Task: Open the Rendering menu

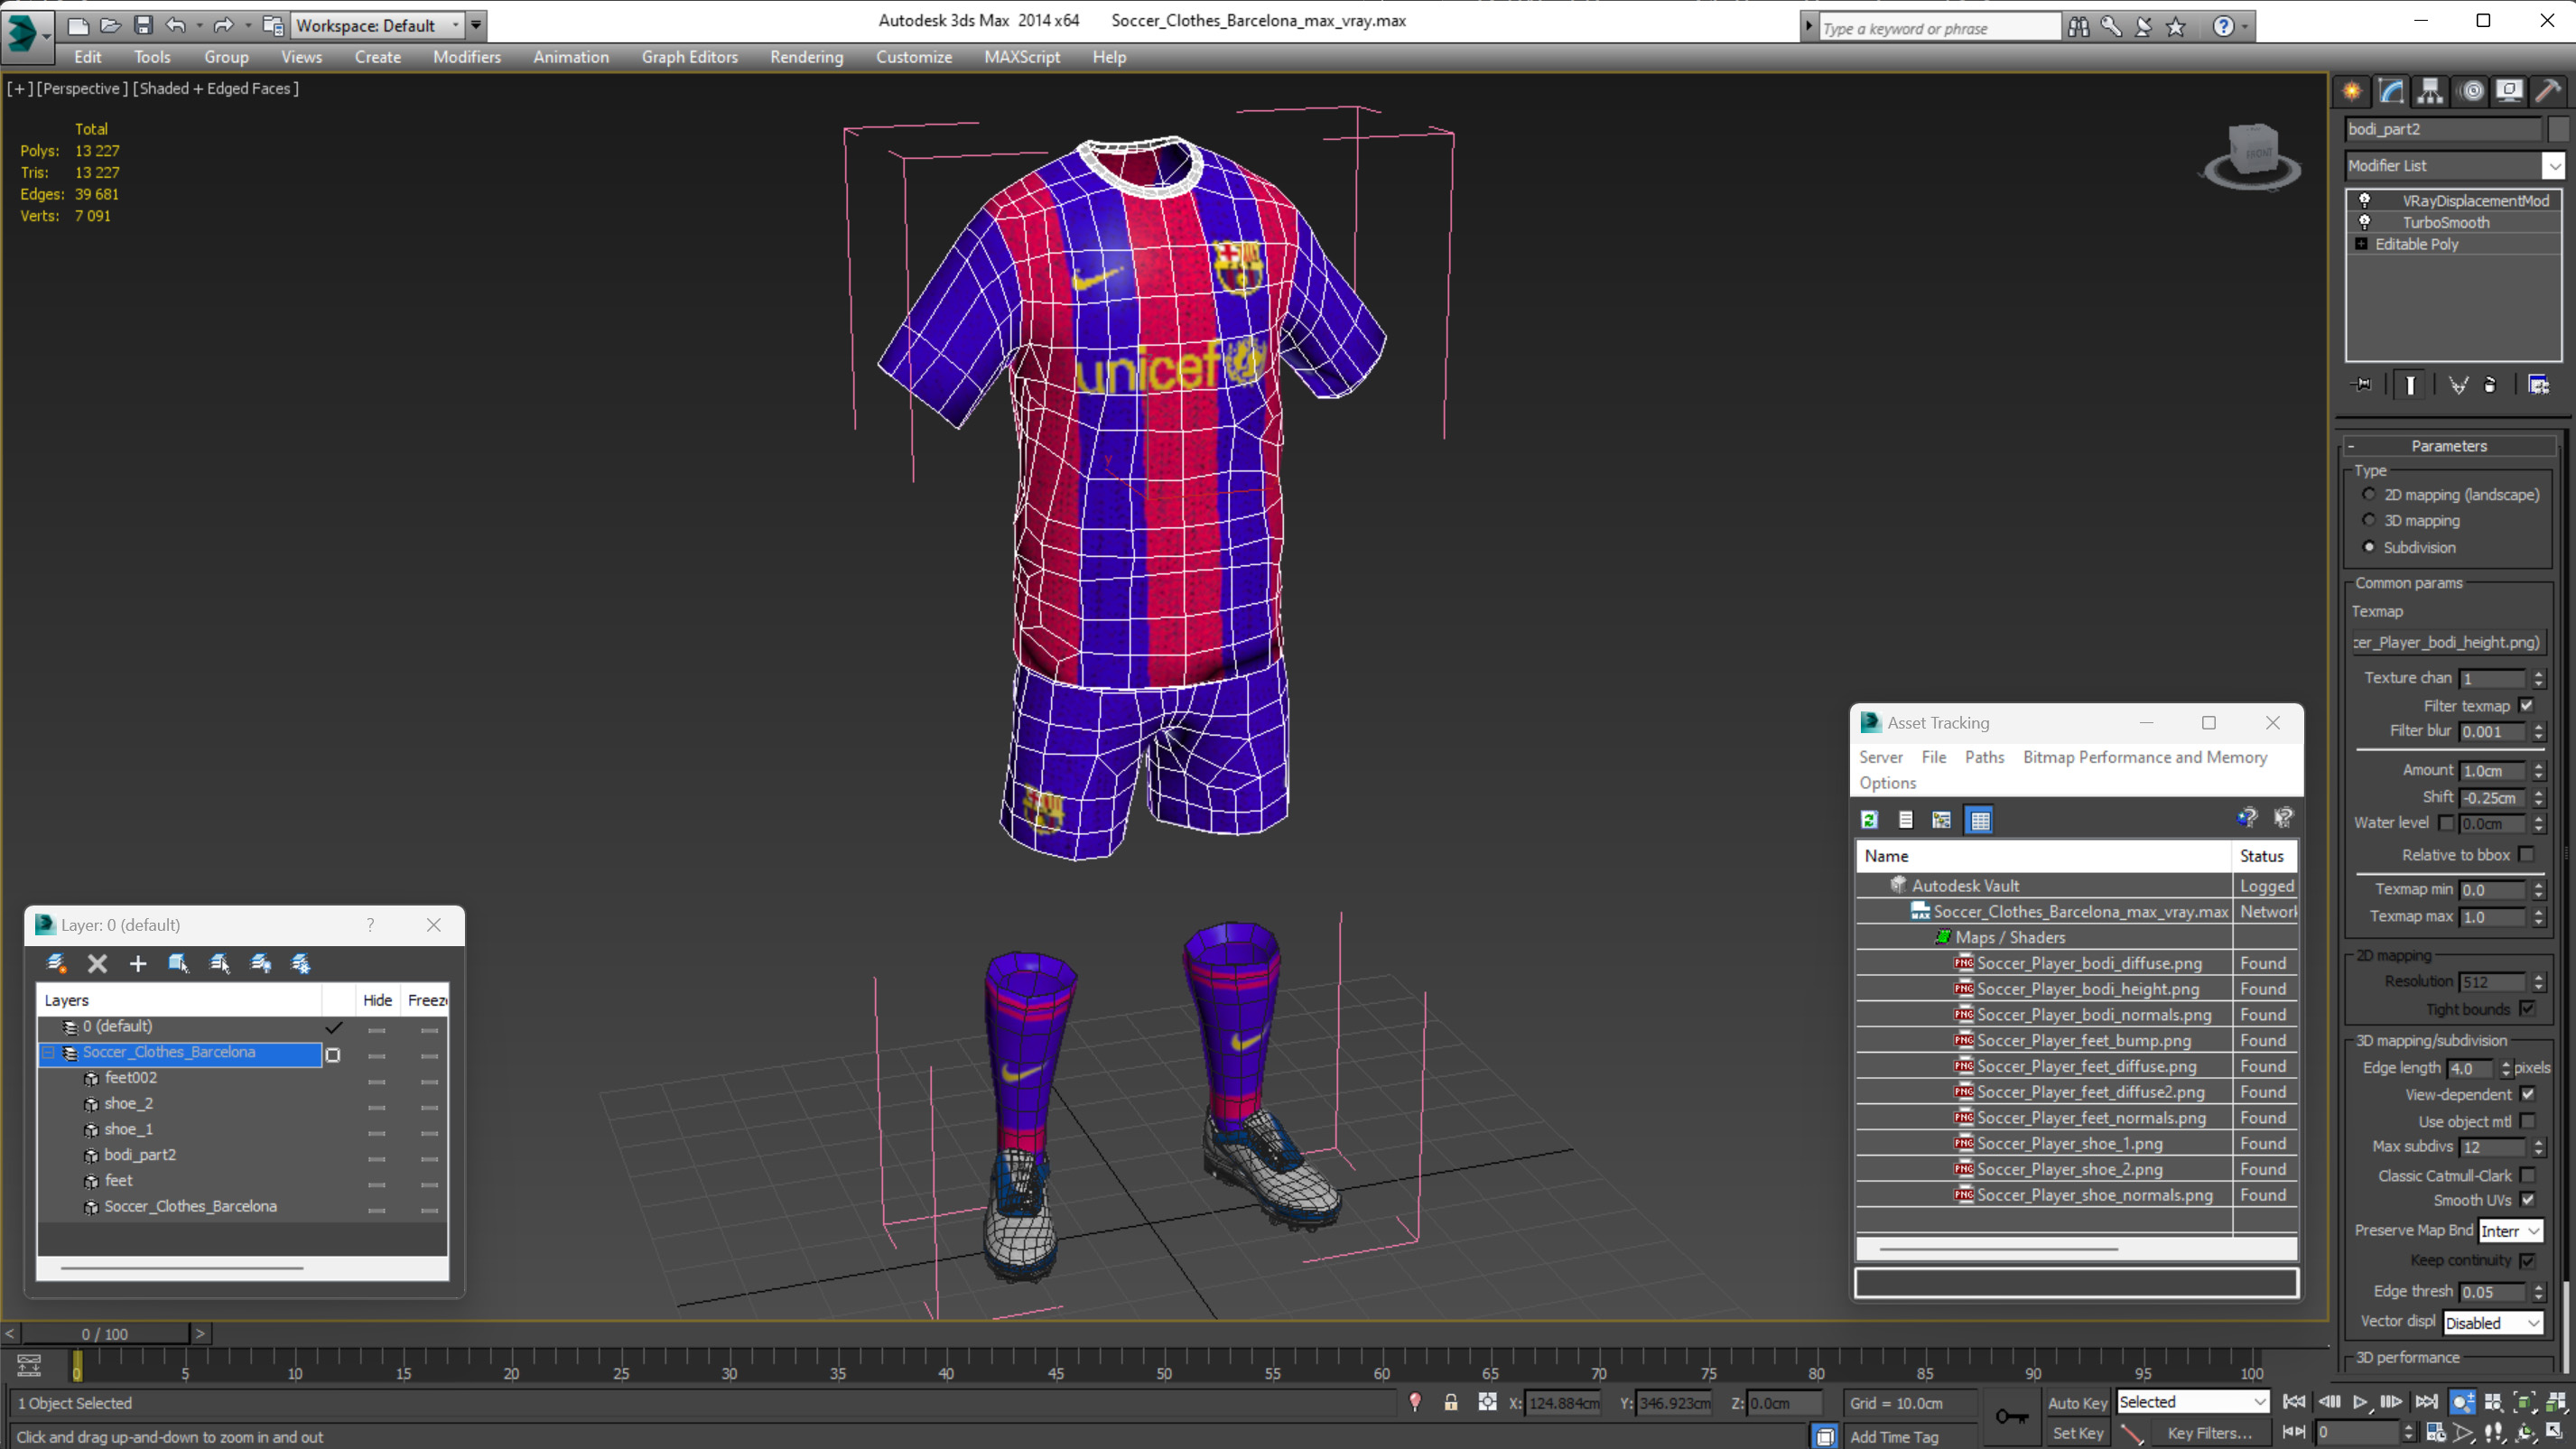Action: (806, 57)
